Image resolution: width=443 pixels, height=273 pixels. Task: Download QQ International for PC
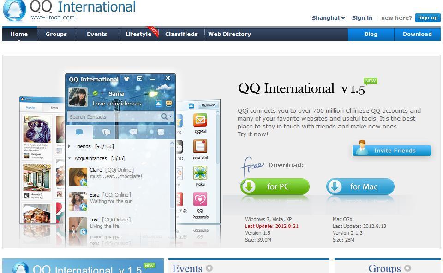point(275,186)
